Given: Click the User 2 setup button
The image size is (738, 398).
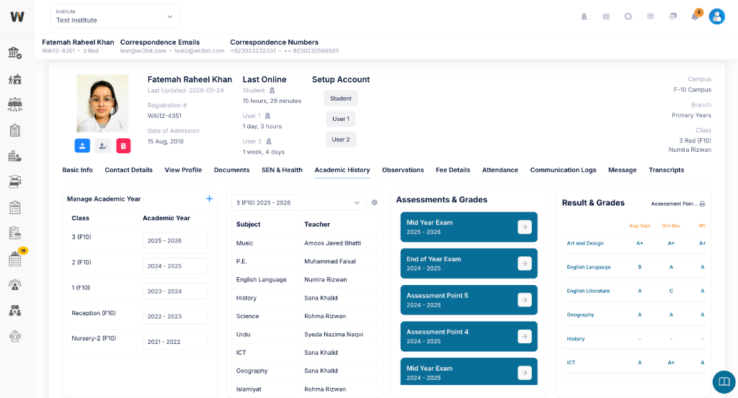Looking at the screenshot, I should click(341, 140).
